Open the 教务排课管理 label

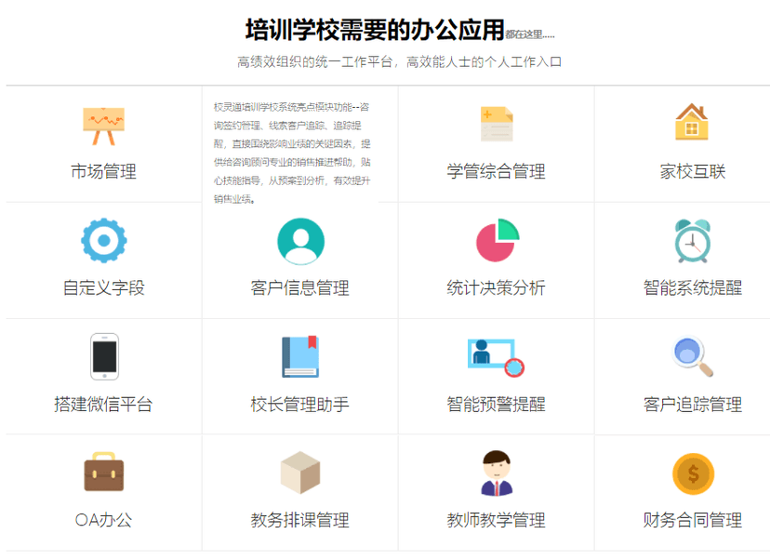pyautogui.click(x=300, y=520)
